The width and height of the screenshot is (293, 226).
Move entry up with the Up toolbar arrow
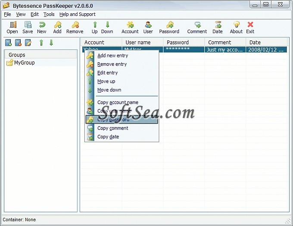(95, 28)
